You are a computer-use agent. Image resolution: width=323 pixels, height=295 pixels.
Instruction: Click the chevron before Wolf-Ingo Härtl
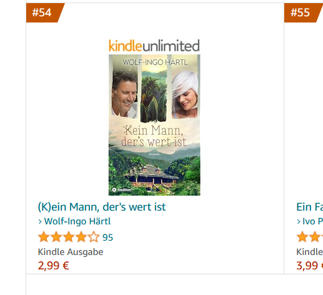40,222
